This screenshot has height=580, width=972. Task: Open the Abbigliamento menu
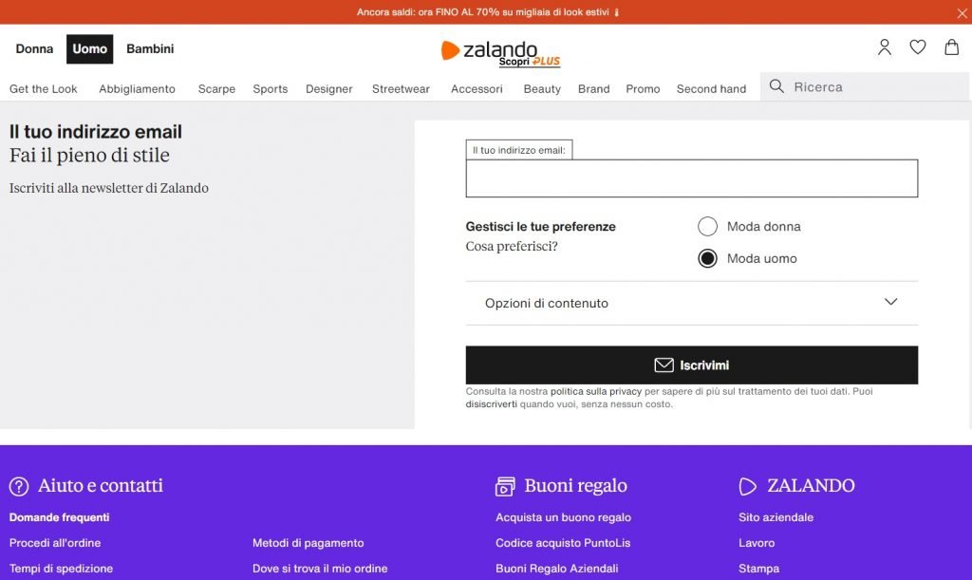[137, 88]
